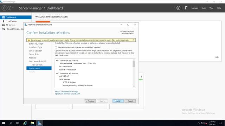Go to the Before You Begin step
Image resolution: width=225 pixels, height=126 pixels.
pyautogui.click(x=36, y=44)
